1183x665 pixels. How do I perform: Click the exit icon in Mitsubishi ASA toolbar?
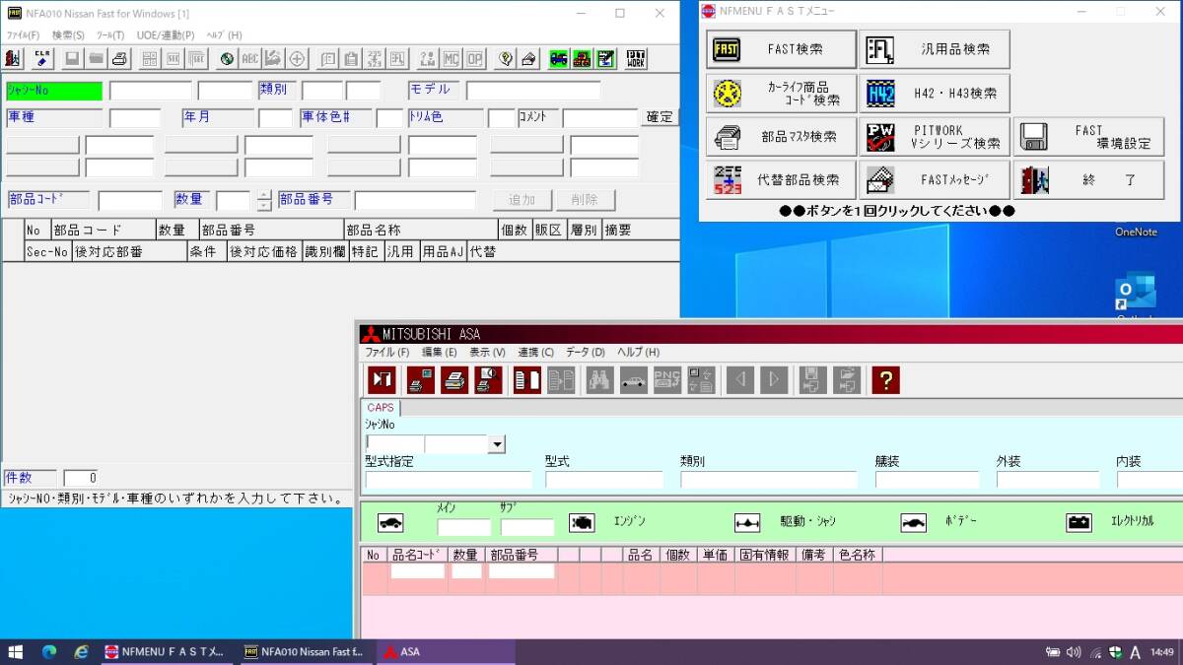tap(382, 379)
